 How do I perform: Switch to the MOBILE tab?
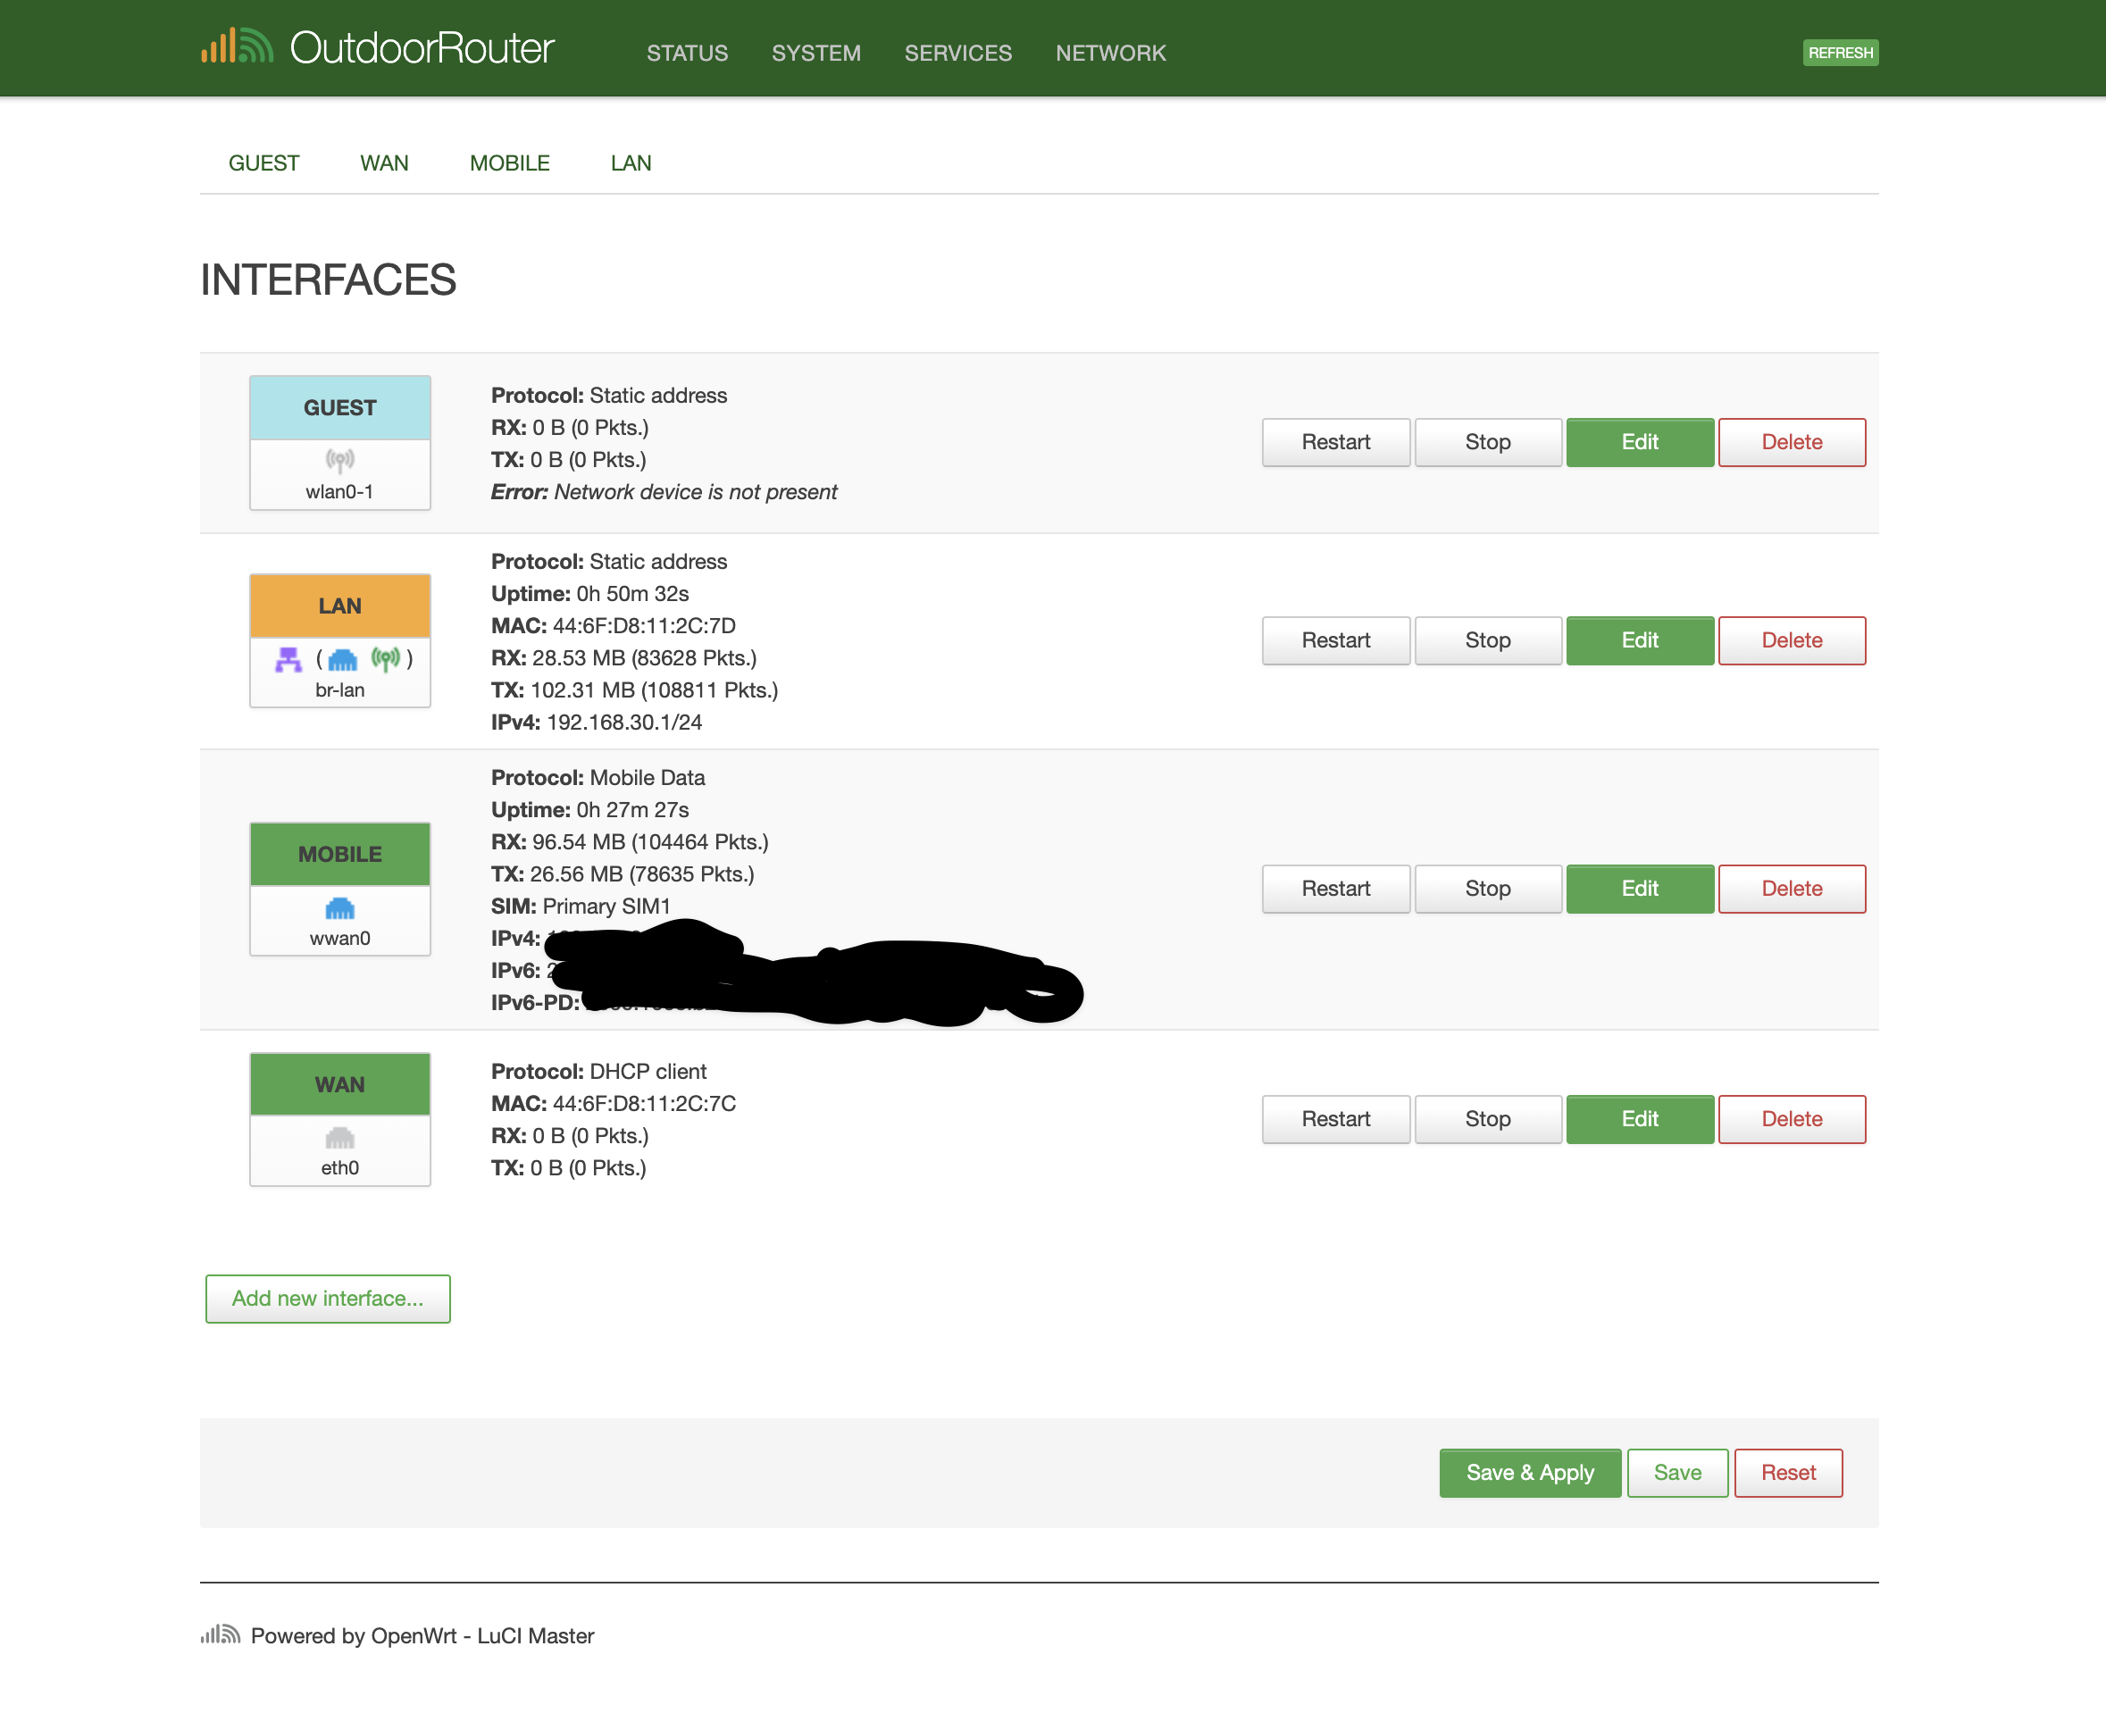(509, 163)
